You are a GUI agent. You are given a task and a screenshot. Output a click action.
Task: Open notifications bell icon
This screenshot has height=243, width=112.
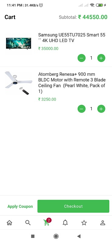[65, 223]
